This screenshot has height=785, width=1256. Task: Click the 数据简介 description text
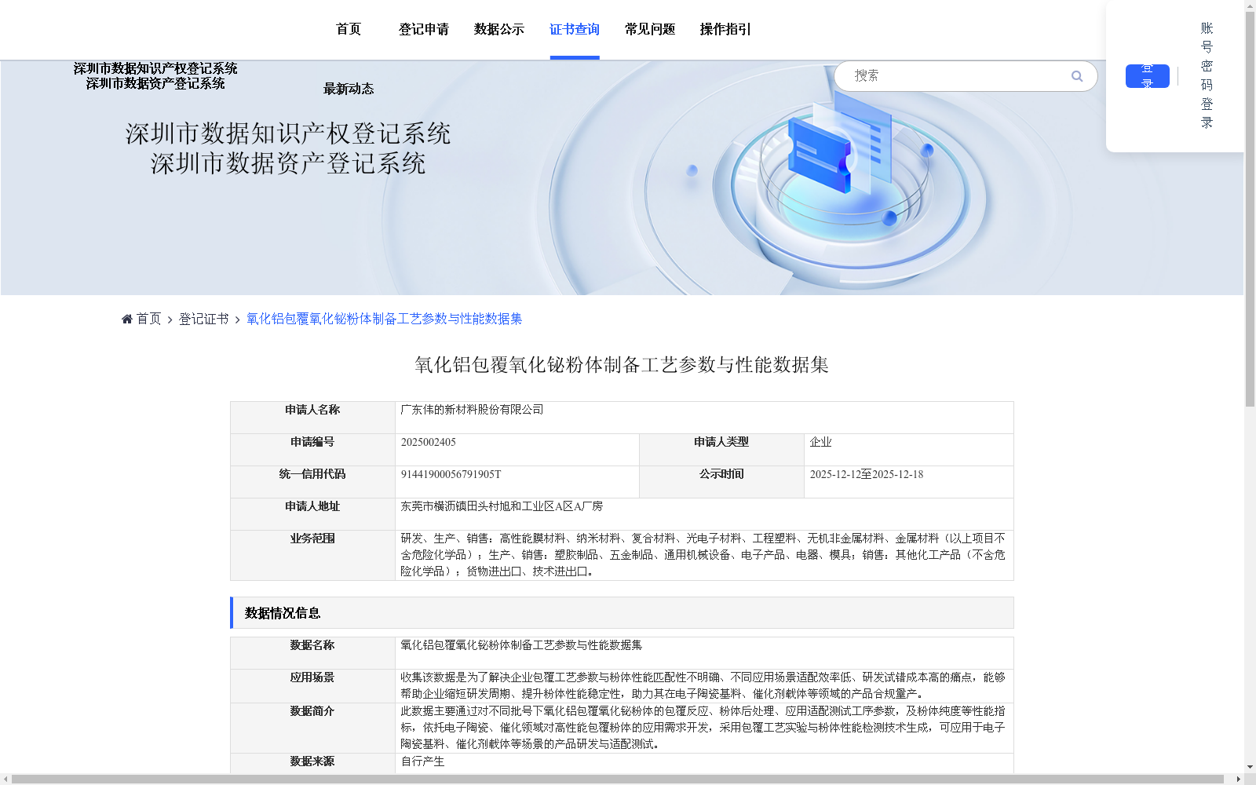pyautogui.click(x=703, y=728)
